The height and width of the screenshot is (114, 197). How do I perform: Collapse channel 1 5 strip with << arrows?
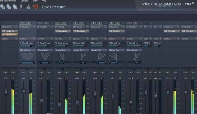105,23
